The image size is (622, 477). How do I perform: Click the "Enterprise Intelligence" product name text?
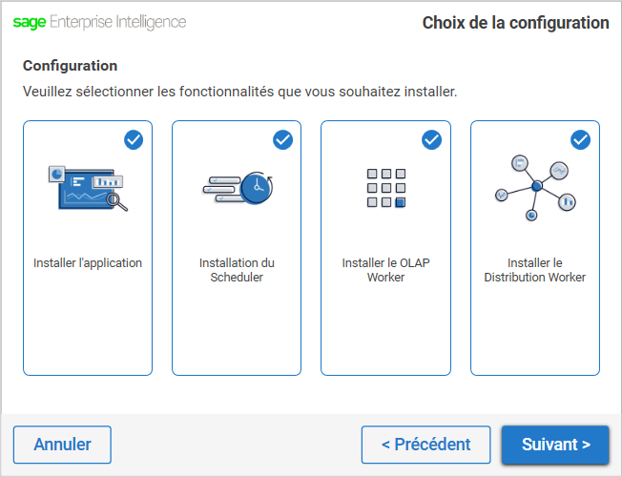(x=117, y=22)
